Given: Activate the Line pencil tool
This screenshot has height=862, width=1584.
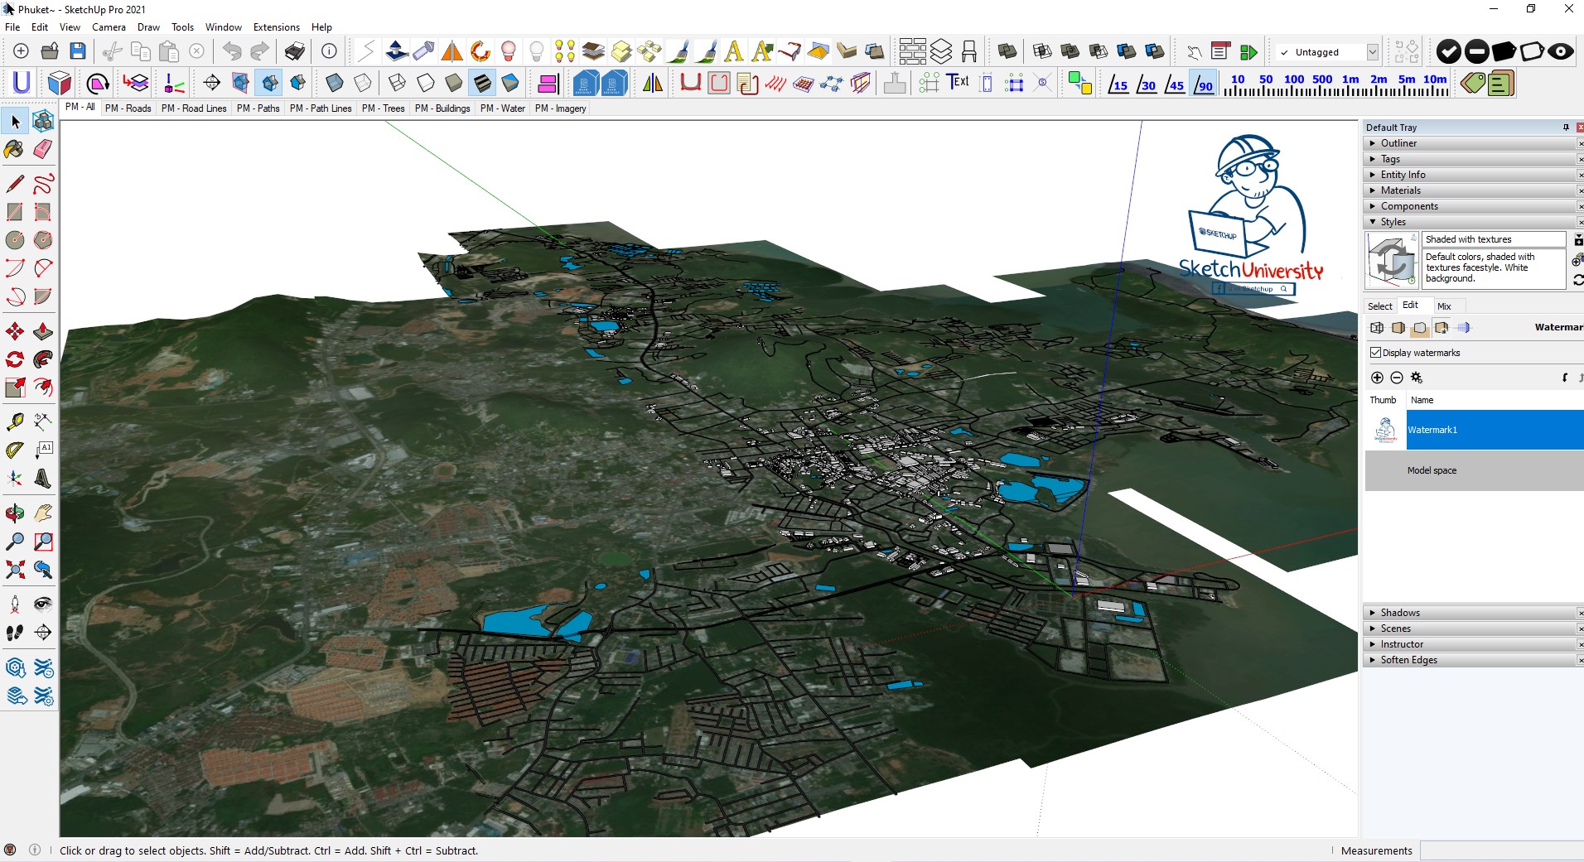Looking at the screenshot, I should (15, 183).
